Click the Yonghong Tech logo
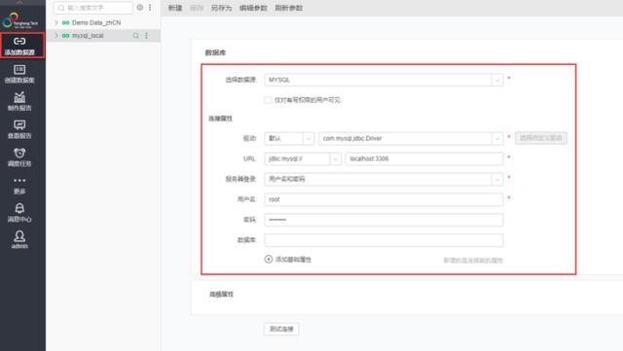623x351 pixels. (x=19, y=20)
